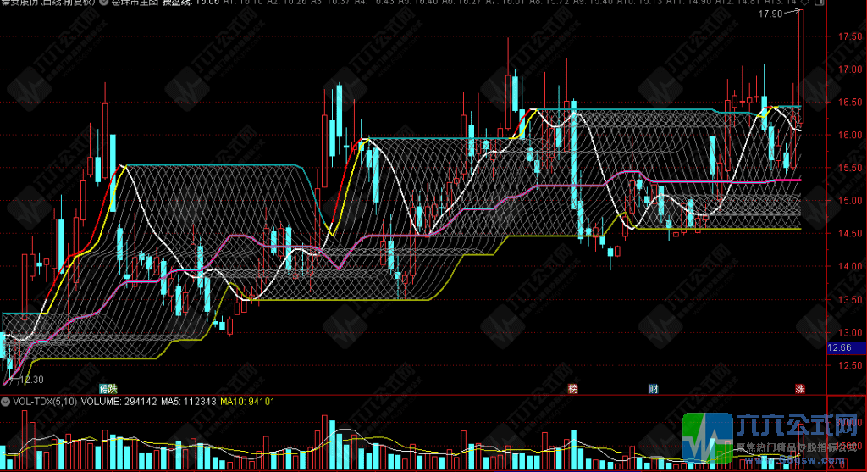Screen dimensions: 867x472
Task: Click the 操盘线 indicator name in header
Action: pos(176,3)
